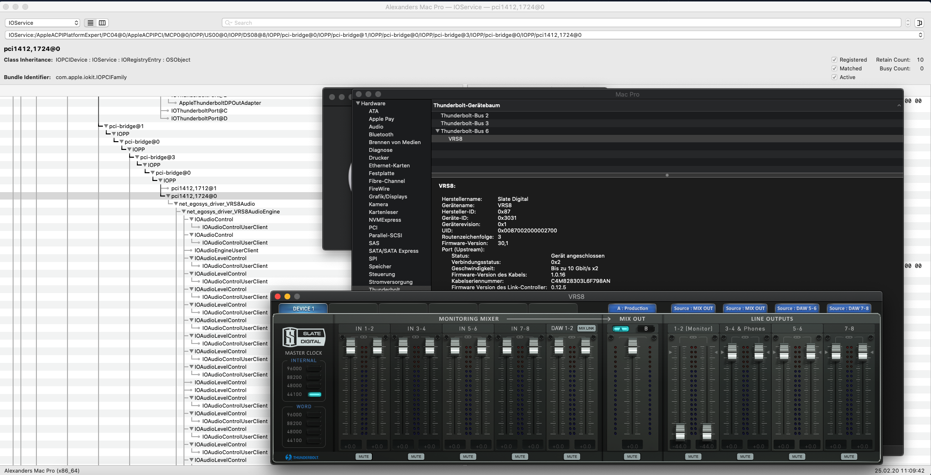Click the left pan knob of MIX OUT

tap(611, 338)
